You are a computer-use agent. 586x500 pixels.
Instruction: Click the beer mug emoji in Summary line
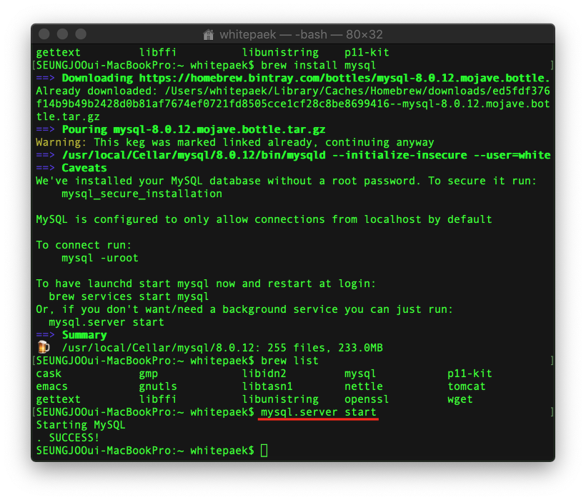coord(44,347)
